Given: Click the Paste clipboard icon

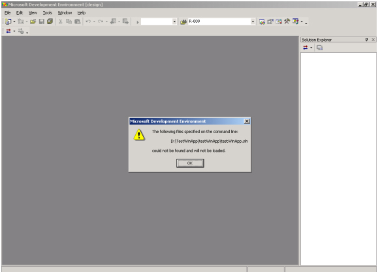Looking at the screenshot, I should point(77,22).
